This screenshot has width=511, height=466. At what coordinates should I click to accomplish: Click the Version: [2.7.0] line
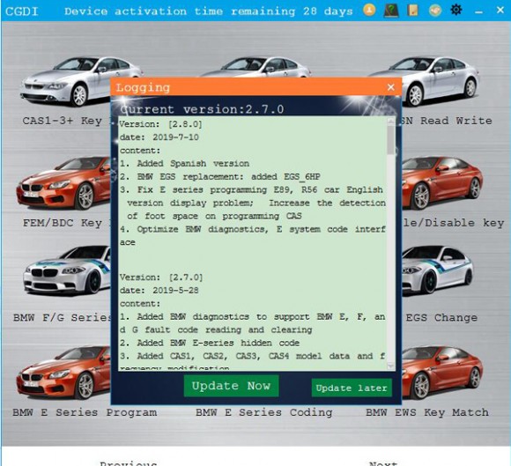coord(161,277)
